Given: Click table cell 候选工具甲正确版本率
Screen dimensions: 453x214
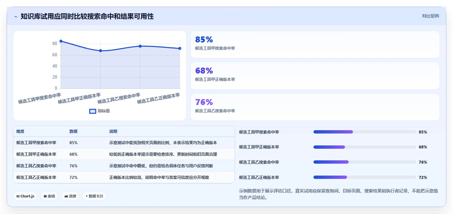Looking at the screenshot, I should [36, 154].
